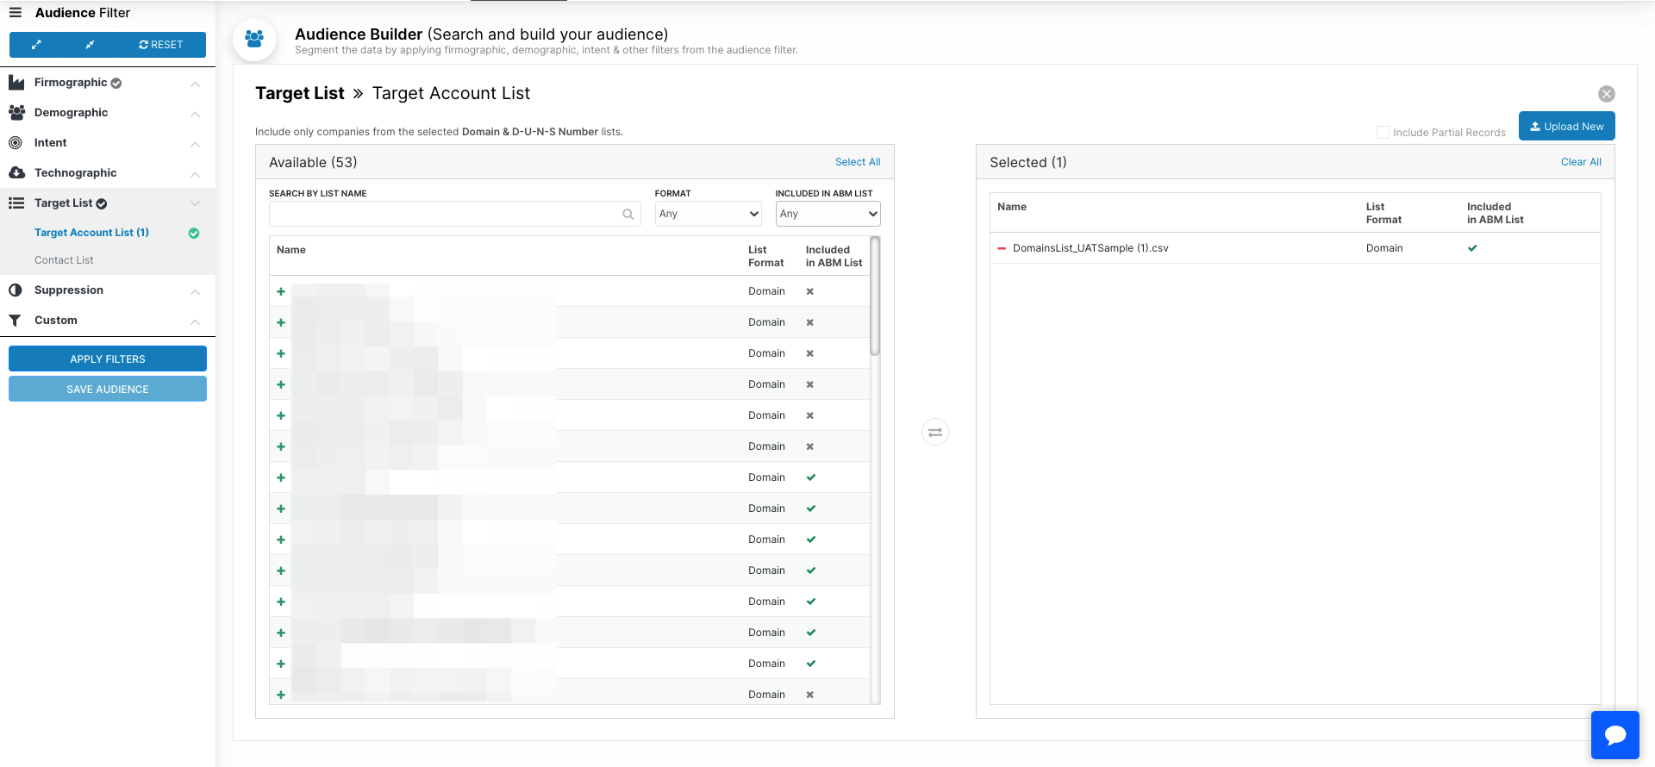Click the Available Name column header

tap(291, 250)
